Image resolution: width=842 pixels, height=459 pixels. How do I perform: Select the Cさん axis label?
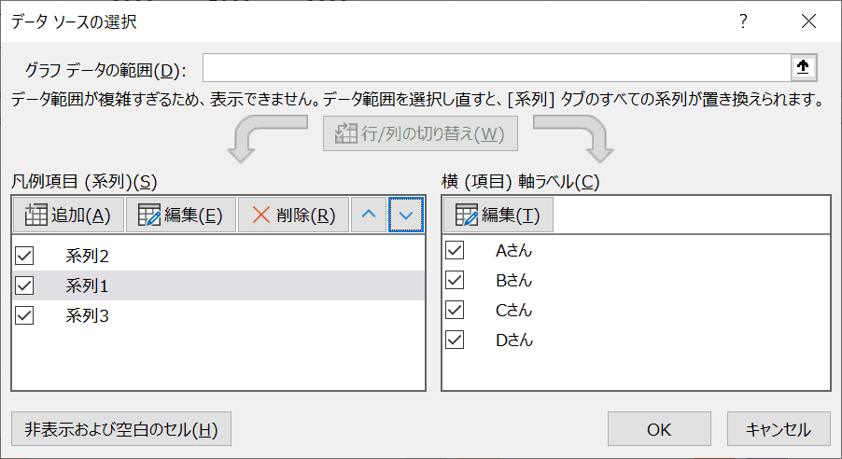tap(514, 311)
